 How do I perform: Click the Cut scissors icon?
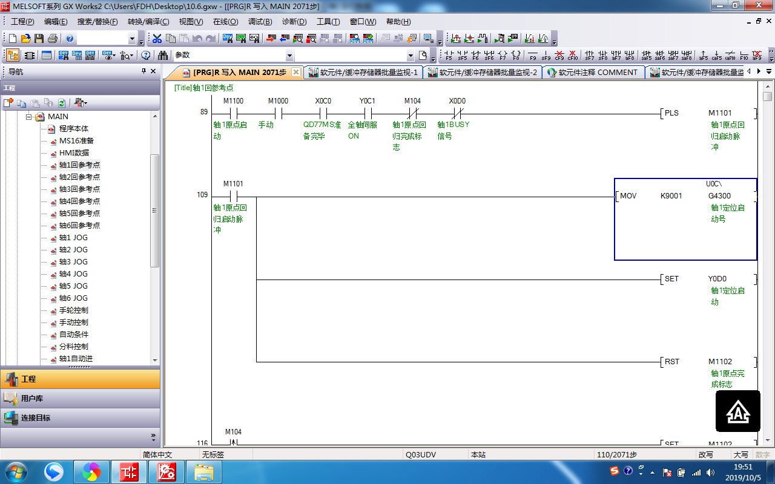(157, 39)
